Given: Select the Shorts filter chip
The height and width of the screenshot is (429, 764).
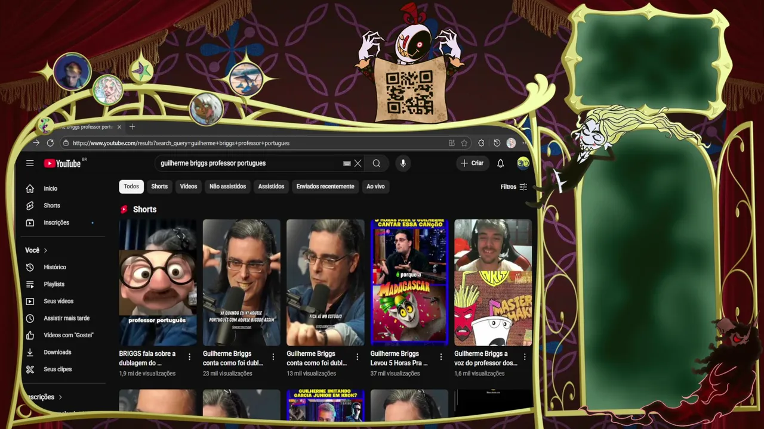Looking at the screenshot, I should point(159,186).
